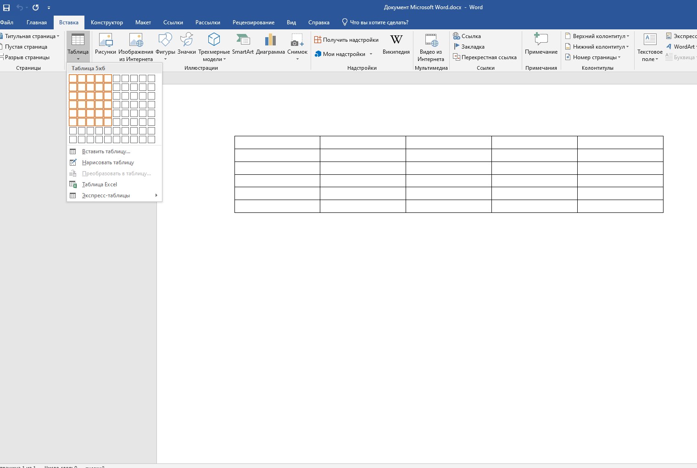The width and height of the screenshot is (697, 468).
Task: Click the Таблица button icon
Action: pos(78,39)
